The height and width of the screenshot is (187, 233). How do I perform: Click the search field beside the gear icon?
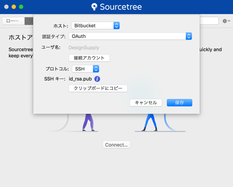pos(209,21)
